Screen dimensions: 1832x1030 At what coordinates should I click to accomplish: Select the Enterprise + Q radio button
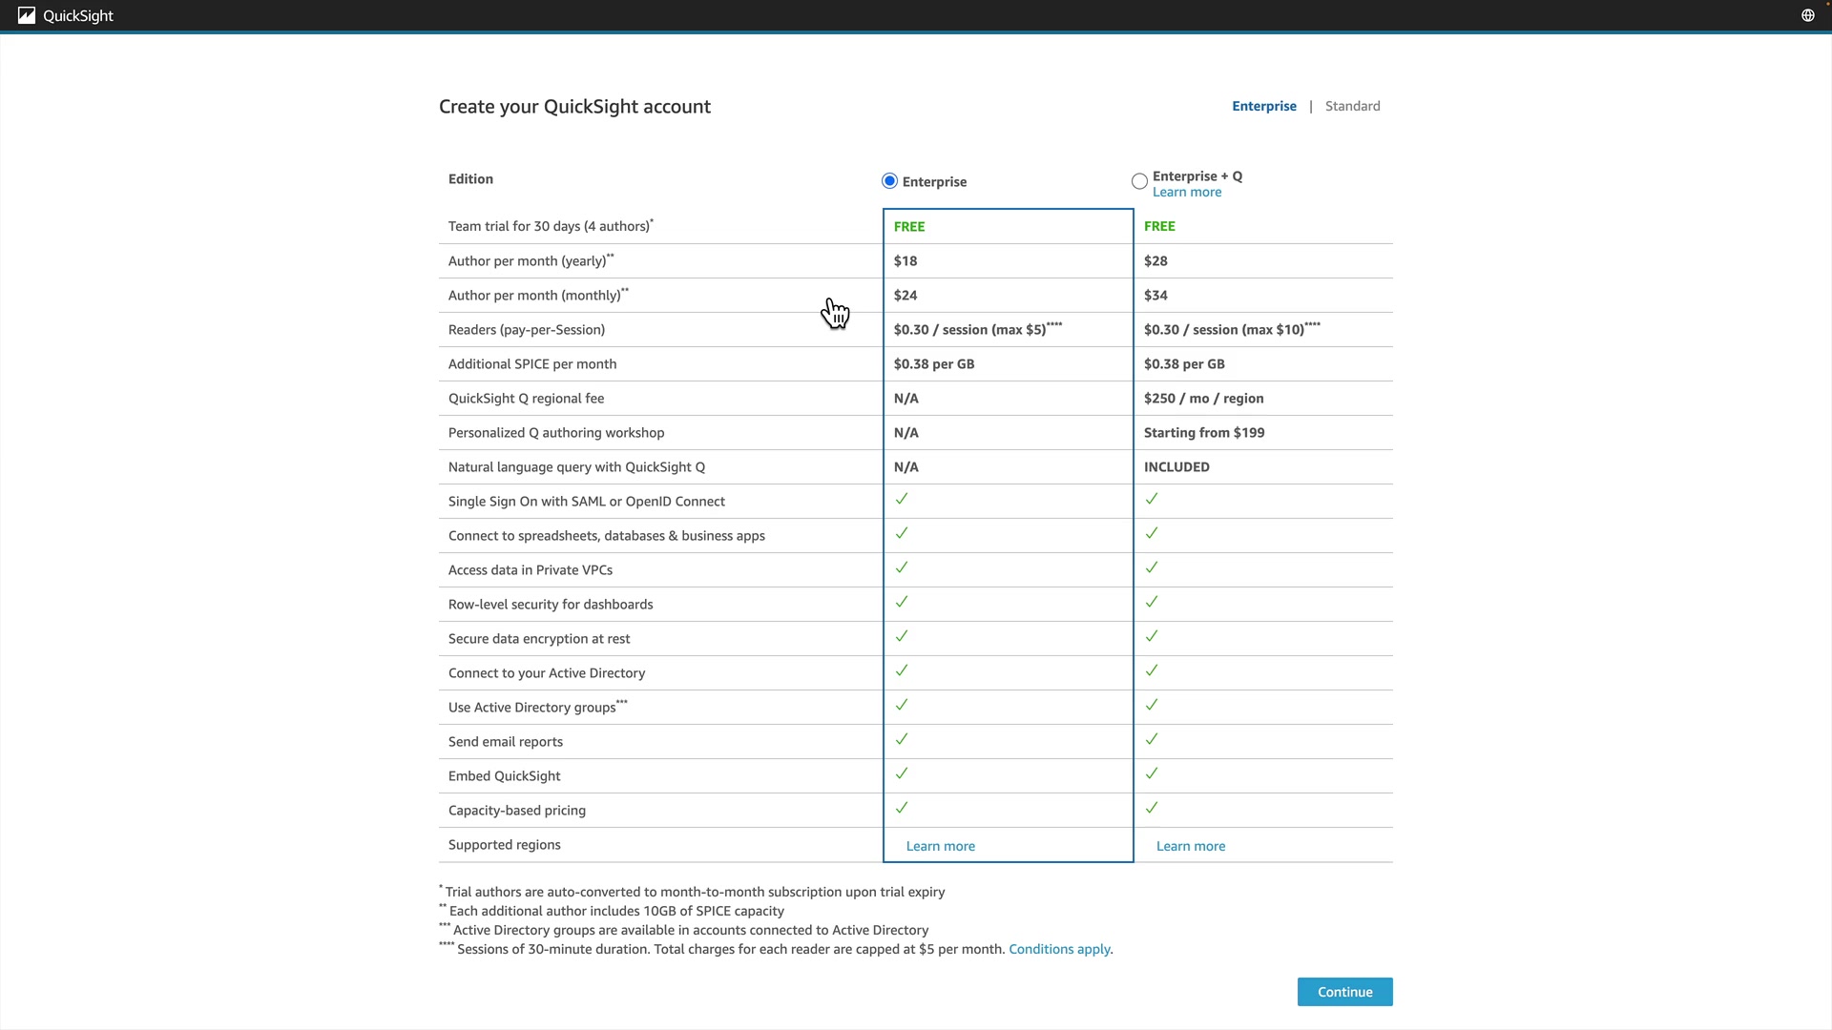tap(1139, 181)
